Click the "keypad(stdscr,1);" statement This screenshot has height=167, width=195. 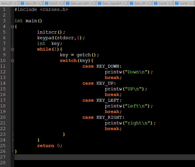[61, 38]
